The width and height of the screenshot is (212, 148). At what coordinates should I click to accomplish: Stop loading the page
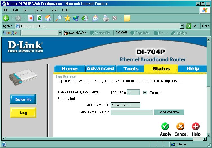pos(31,18)
